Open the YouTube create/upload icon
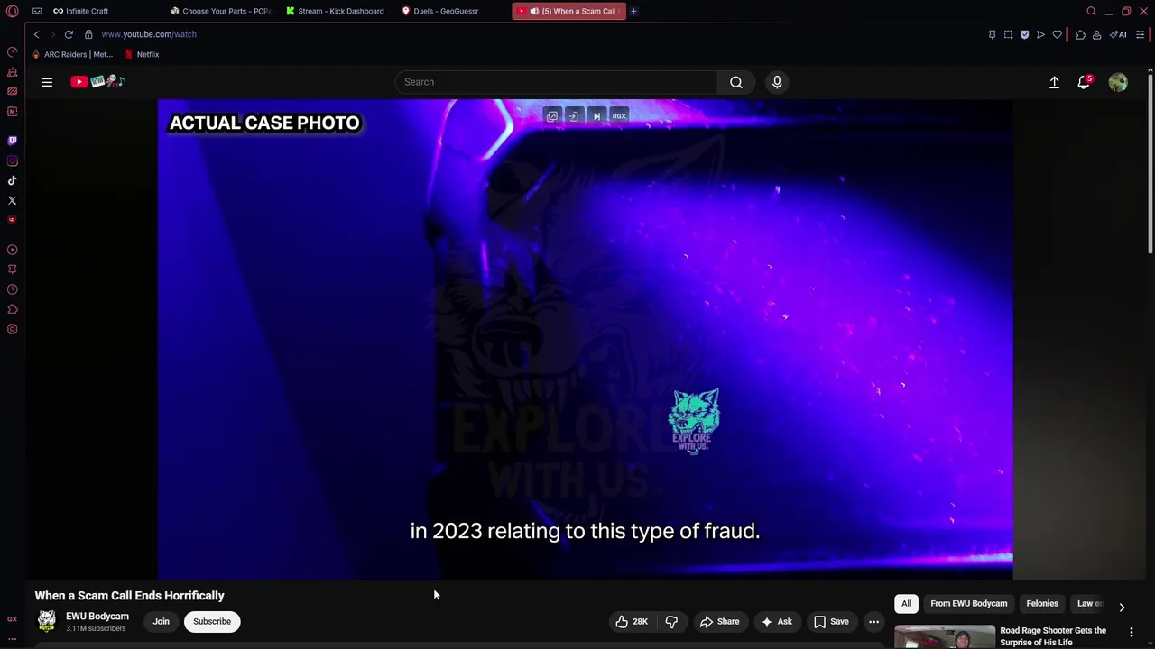Image resolution: width=1155 pixels, height=649 pixels. coord(1054,82)
